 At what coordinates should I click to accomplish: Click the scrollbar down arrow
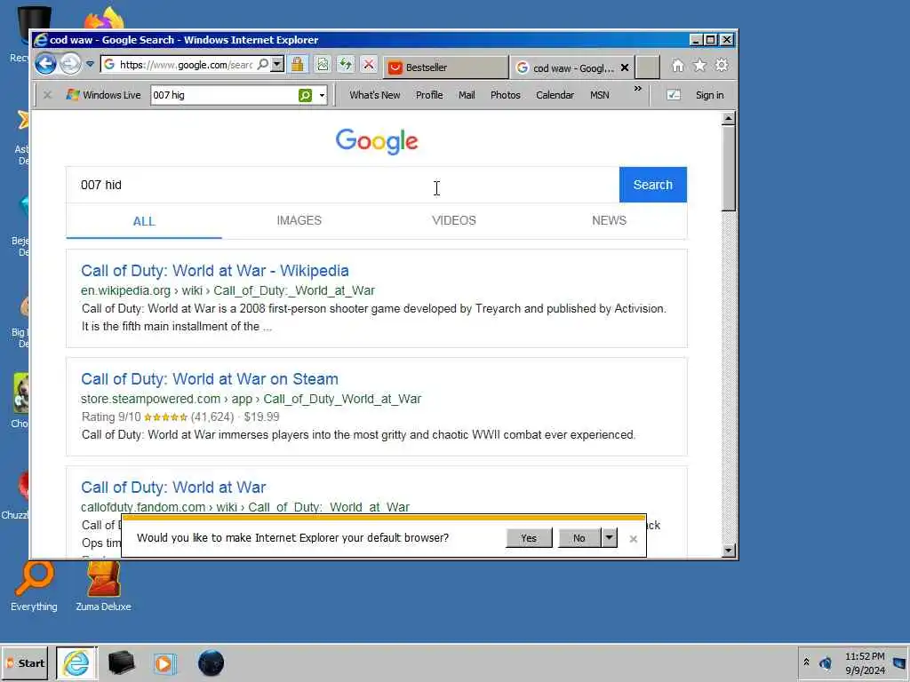click(x=729, y=551)
